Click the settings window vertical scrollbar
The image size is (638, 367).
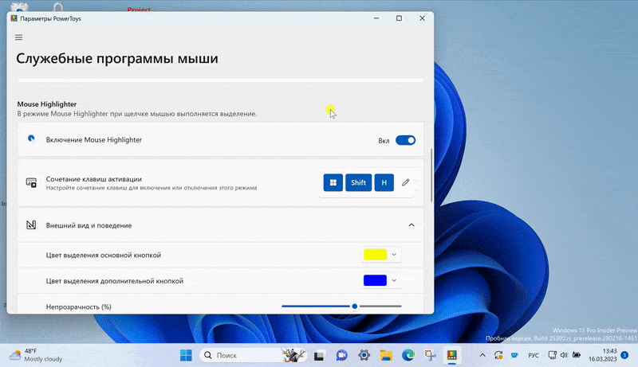click(x=431, y=175)
